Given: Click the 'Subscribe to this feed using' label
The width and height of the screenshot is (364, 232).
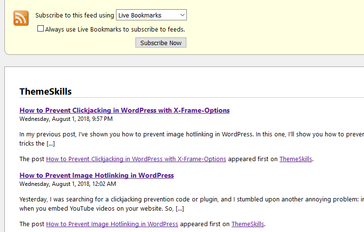Looking at the screenshot, I should coord(75,16).
